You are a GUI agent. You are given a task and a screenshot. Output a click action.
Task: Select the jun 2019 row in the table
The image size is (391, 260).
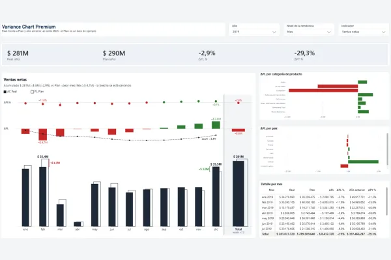[319, 224]
